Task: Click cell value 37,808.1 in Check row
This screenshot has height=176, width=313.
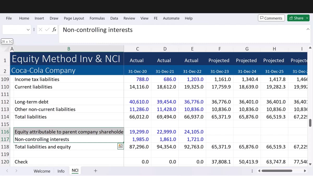Action: coord(221,162)
